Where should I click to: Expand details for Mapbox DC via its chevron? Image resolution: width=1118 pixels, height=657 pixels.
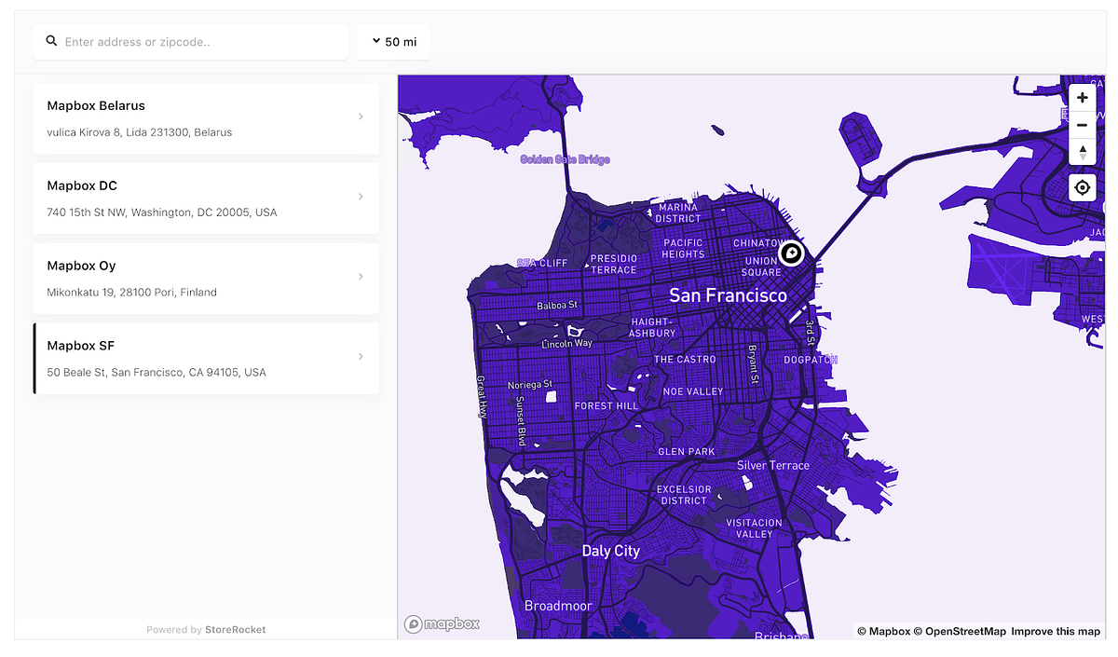(x=361, y=197)
